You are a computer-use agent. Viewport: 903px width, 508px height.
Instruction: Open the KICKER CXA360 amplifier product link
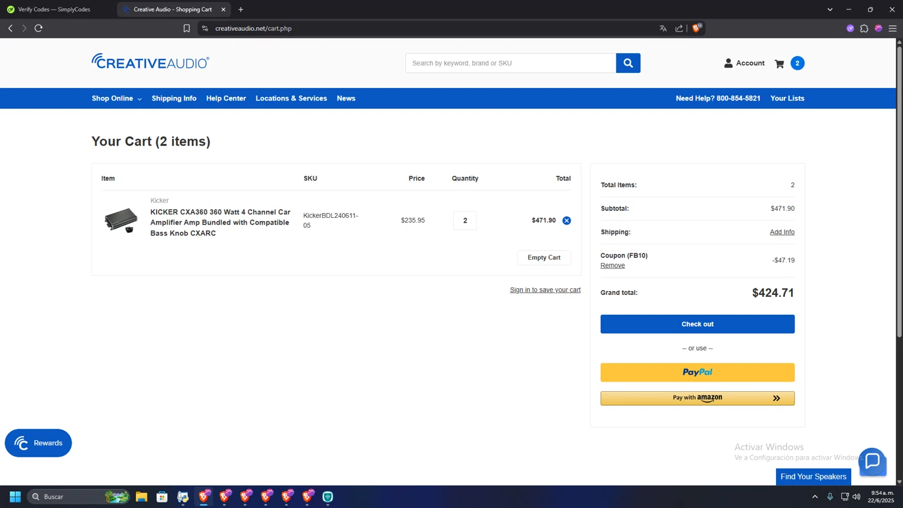[x=220, y=223]
